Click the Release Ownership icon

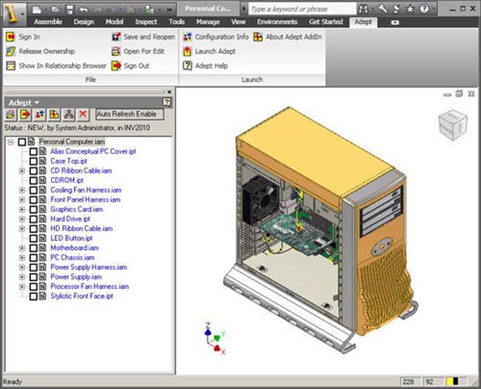point(10,51)
